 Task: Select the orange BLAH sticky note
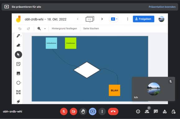click(x=115, y=90)
